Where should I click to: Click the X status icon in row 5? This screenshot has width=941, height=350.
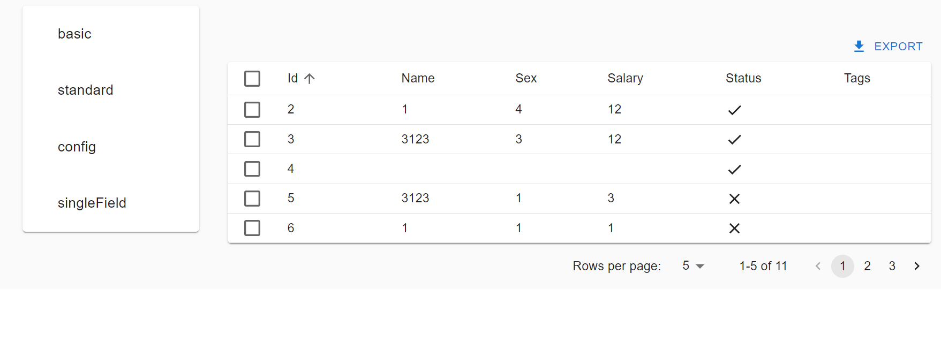(734, 199)
